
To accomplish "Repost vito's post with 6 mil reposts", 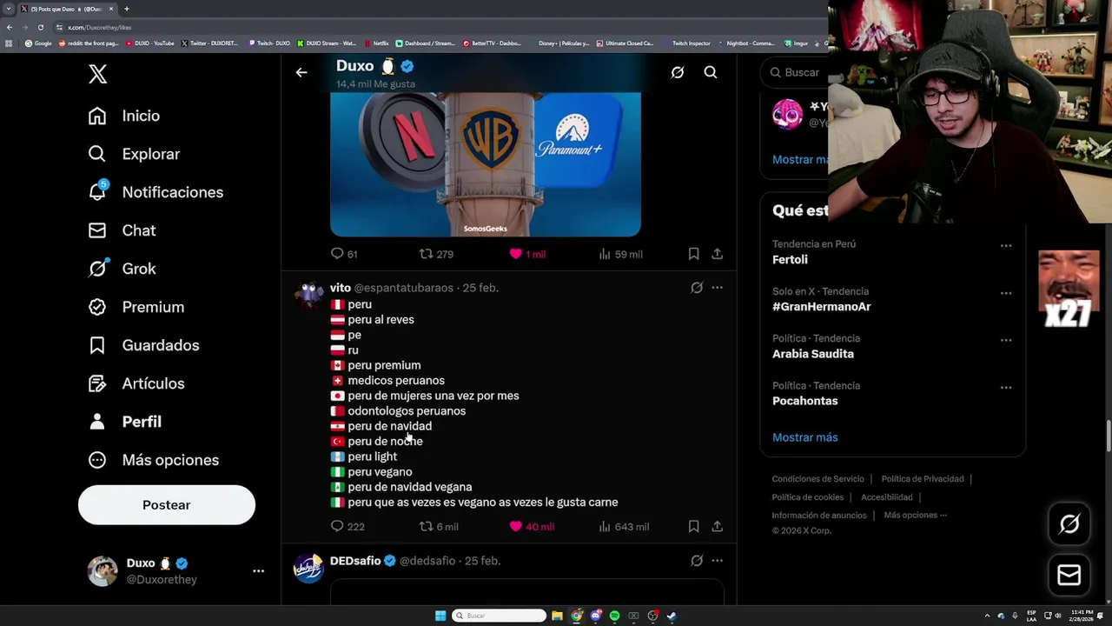I will [439, 527].
